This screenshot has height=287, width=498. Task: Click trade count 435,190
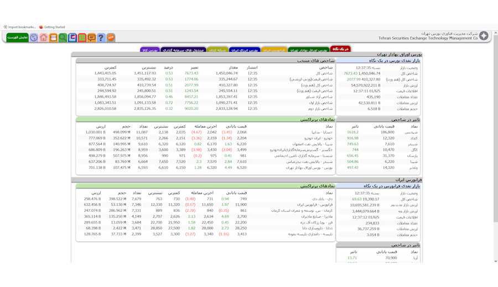click(x=373, y=97)
